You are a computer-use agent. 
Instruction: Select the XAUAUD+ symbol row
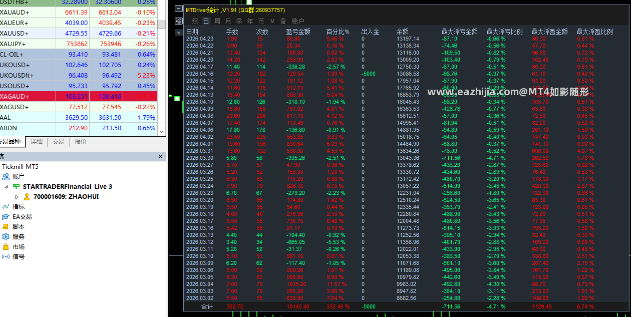coord(79,12)
